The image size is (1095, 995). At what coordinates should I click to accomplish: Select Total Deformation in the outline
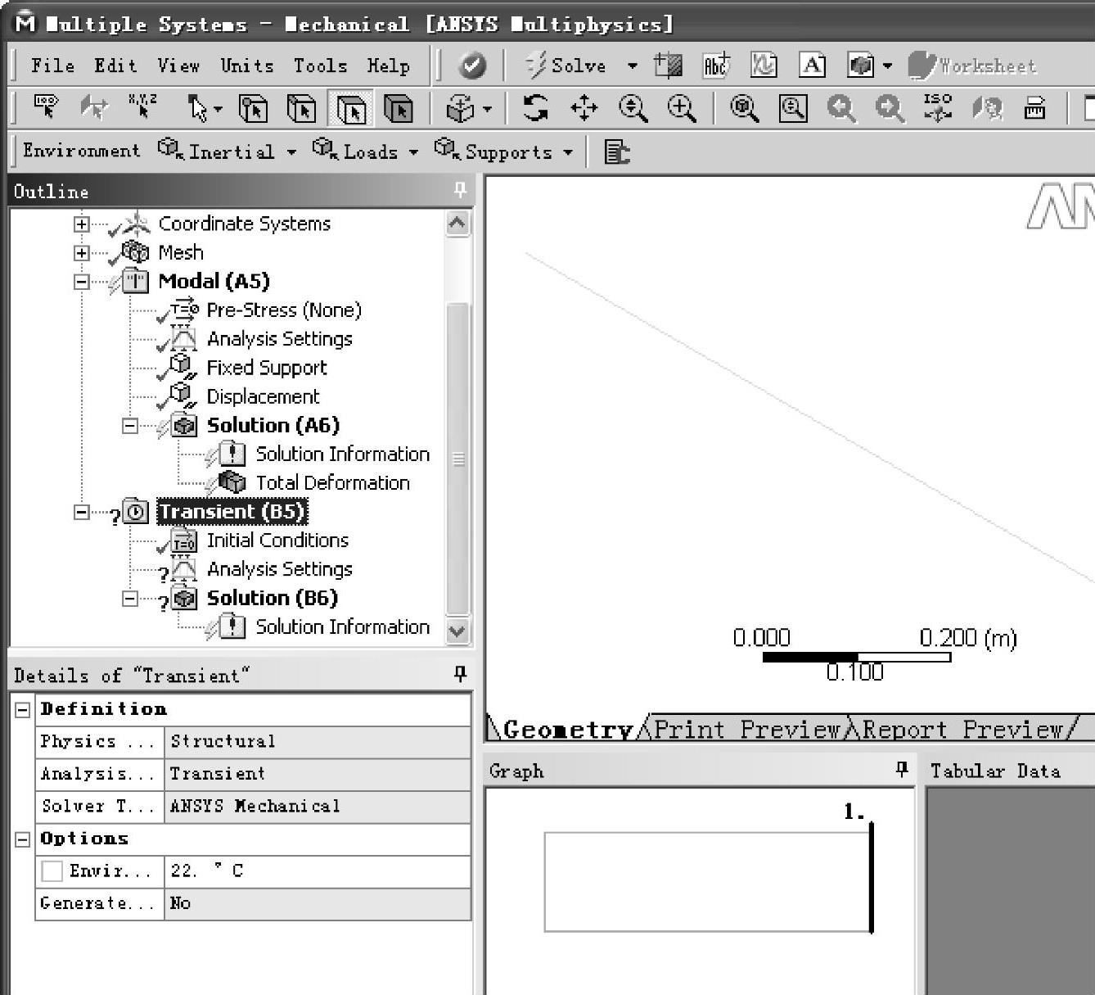point(332,482)
